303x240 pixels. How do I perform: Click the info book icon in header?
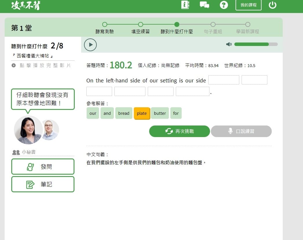pyautogui.click(x=185, y=5)
